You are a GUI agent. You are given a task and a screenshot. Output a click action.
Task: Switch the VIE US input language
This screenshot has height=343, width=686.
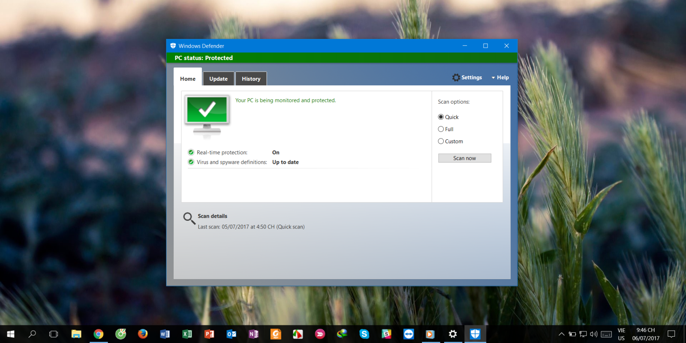(621, 334)
